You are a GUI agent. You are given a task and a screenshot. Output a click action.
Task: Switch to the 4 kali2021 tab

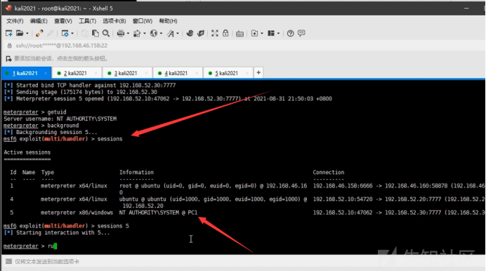[177, 73]
